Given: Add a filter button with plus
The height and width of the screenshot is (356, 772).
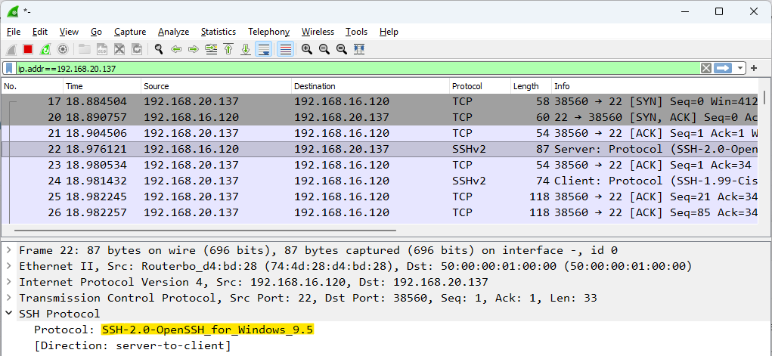Looking at the screenshot, I should (754, 69).
